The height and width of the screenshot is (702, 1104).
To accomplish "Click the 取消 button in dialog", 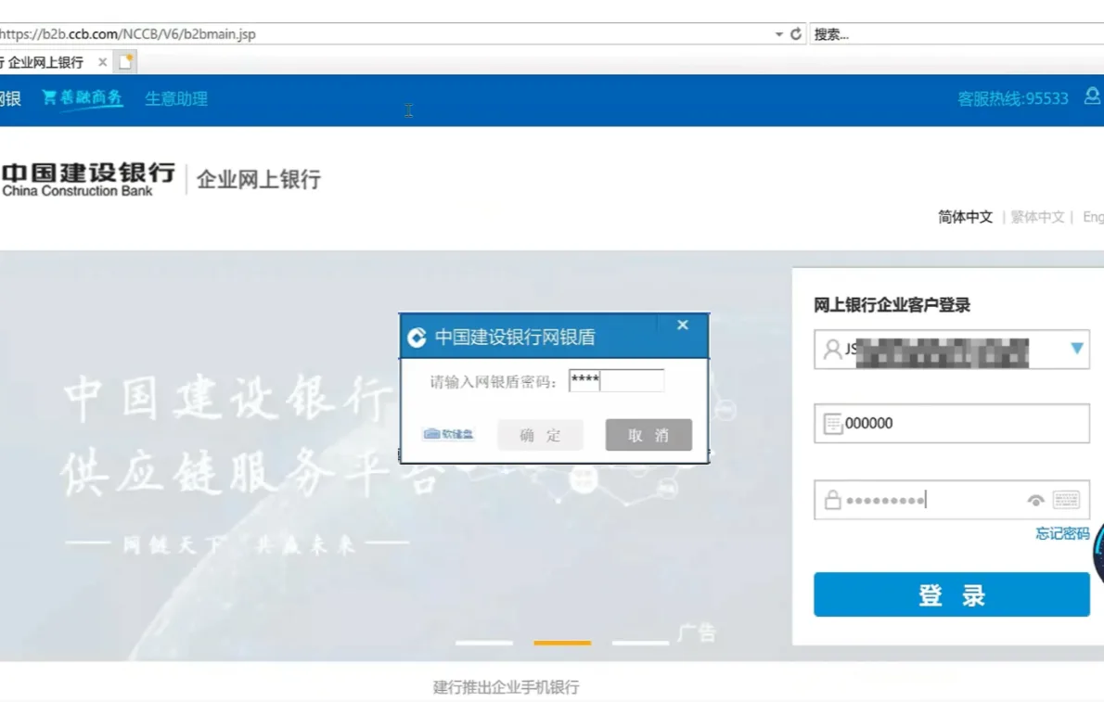I will 648,435.
